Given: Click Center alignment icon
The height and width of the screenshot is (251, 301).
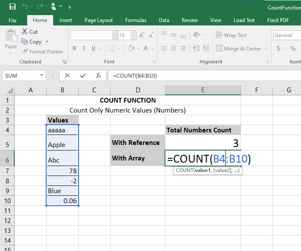Looking at the screenshot, I should click(x=174, y=48).
